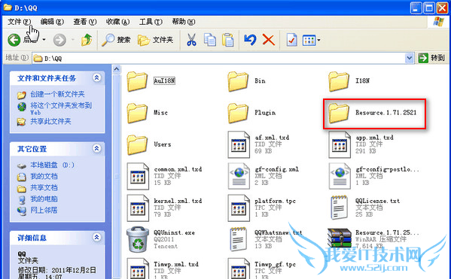
Task: Expand the address bar dropdown
Action: pyautogui.click(x=409, y=59)
